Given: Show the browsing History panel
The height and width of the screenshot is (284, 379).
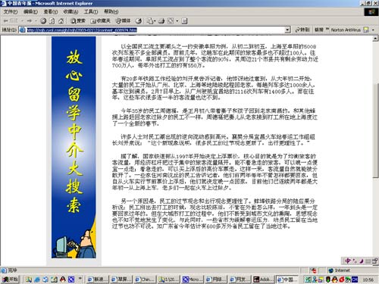Looking at the screenshot, I should (x=139, y=21).
